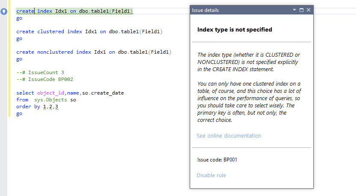Click the Disable rule link
Viewport: 356px width, 196px height.
pos(211,175)
